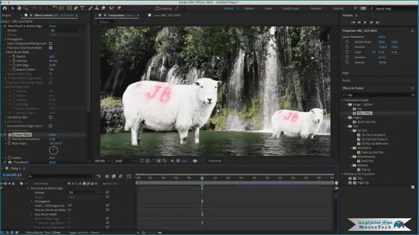The image size is (419, 235).
Task: Select the Libraries workspace
Action: click(x=338, y=8)
